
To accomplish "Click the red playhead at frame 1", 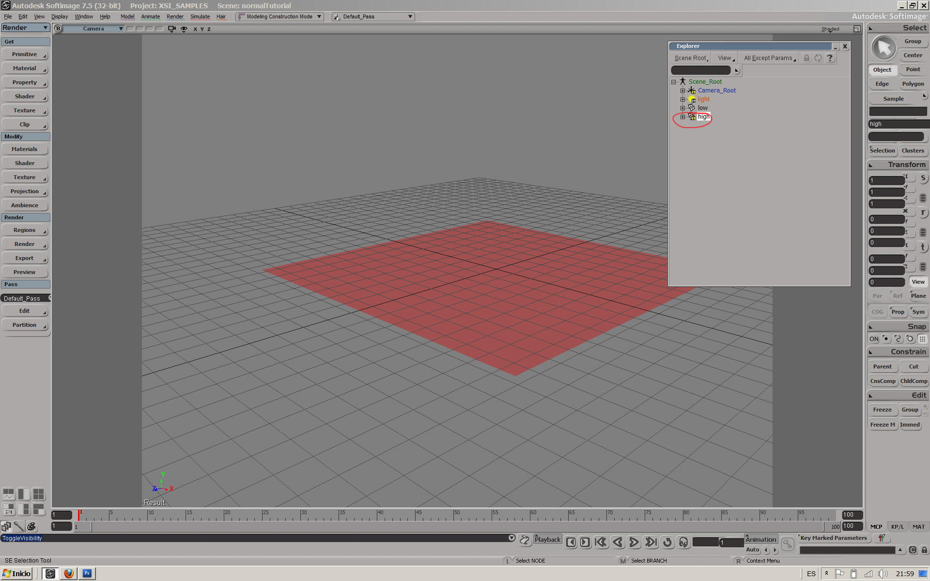I will click(x=79, y=516).
